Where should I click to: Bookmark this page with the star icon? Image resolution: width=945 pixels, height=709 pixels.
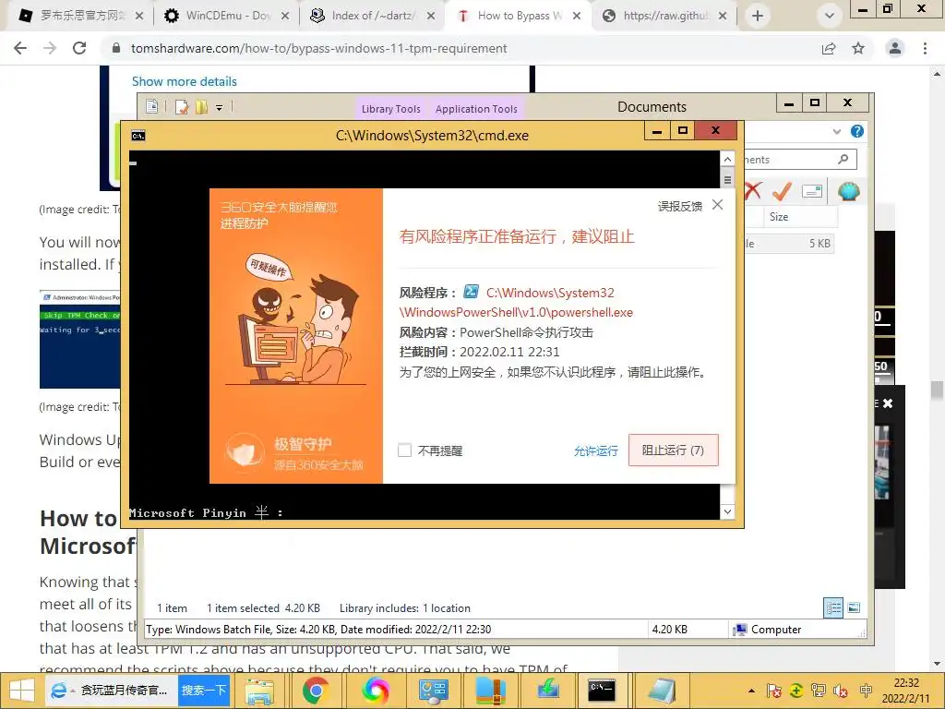[858, 48]
